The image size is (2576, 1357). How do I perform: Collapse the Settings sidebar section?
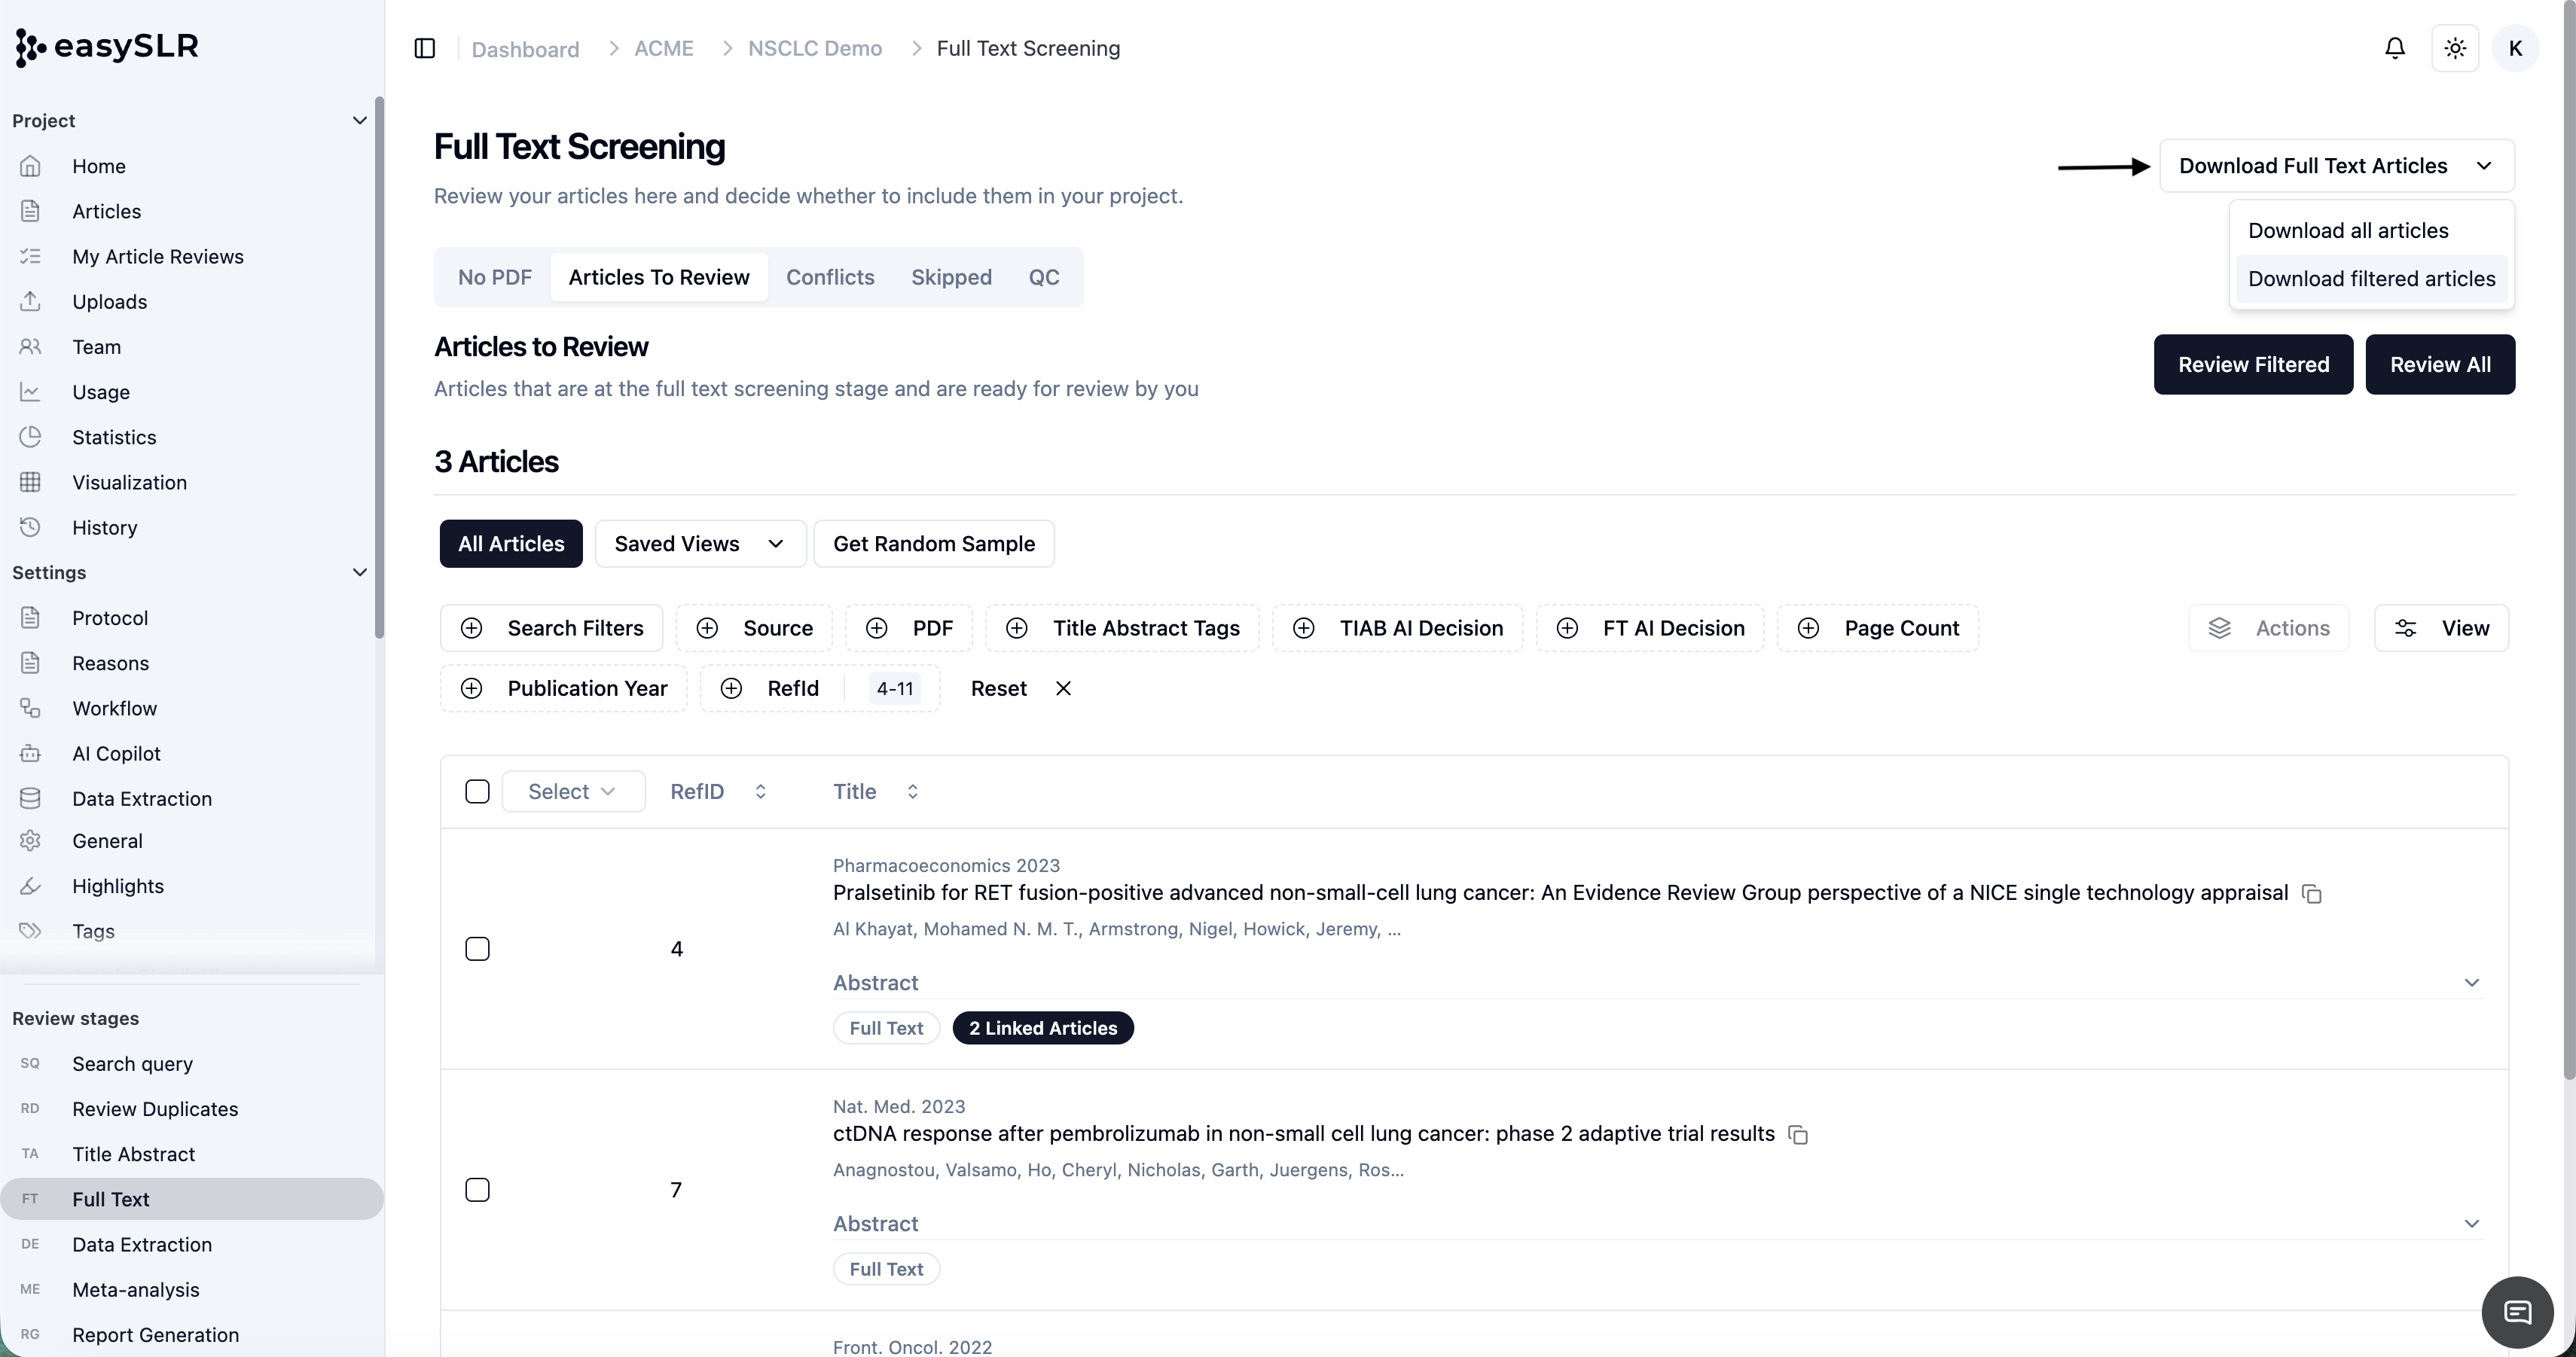point(359,572)
